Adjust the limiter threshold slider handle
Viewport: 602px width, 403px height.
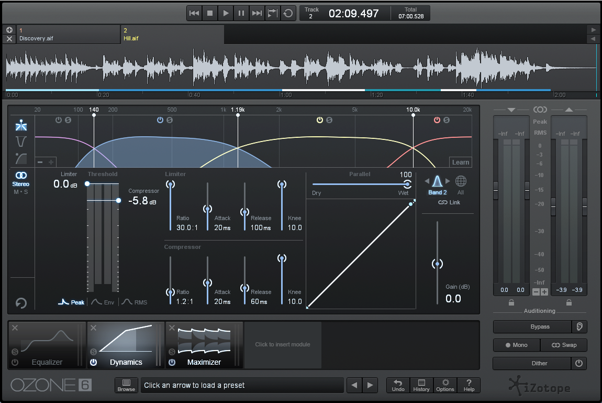(87, 184)
